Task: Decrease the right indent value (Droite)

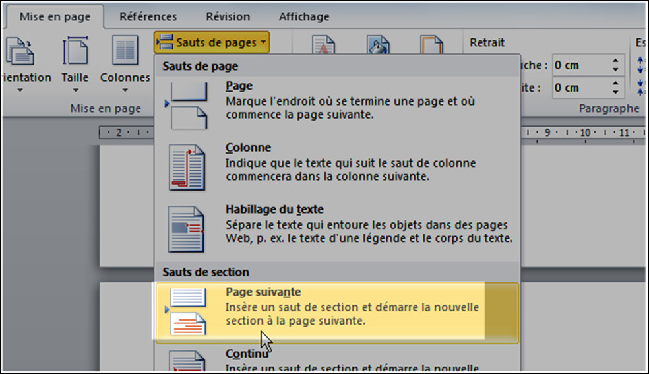Action: pyautogui.click(x=615, y=92)
